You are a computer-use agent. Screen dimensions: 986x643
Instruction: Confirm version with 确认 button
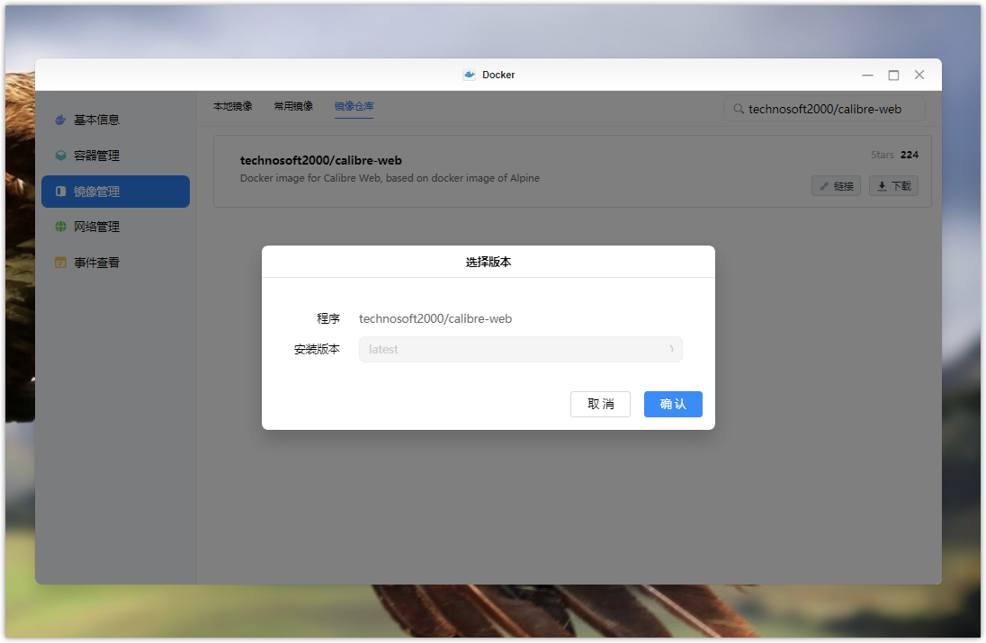tap(673, 404)
